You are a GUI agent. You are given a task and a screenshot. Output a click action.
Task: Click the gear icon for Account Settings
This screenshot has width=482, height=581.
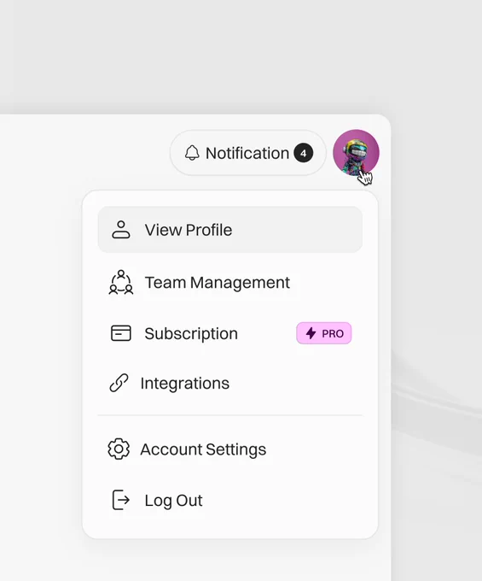pyautogui.click(x=119, y=449)
